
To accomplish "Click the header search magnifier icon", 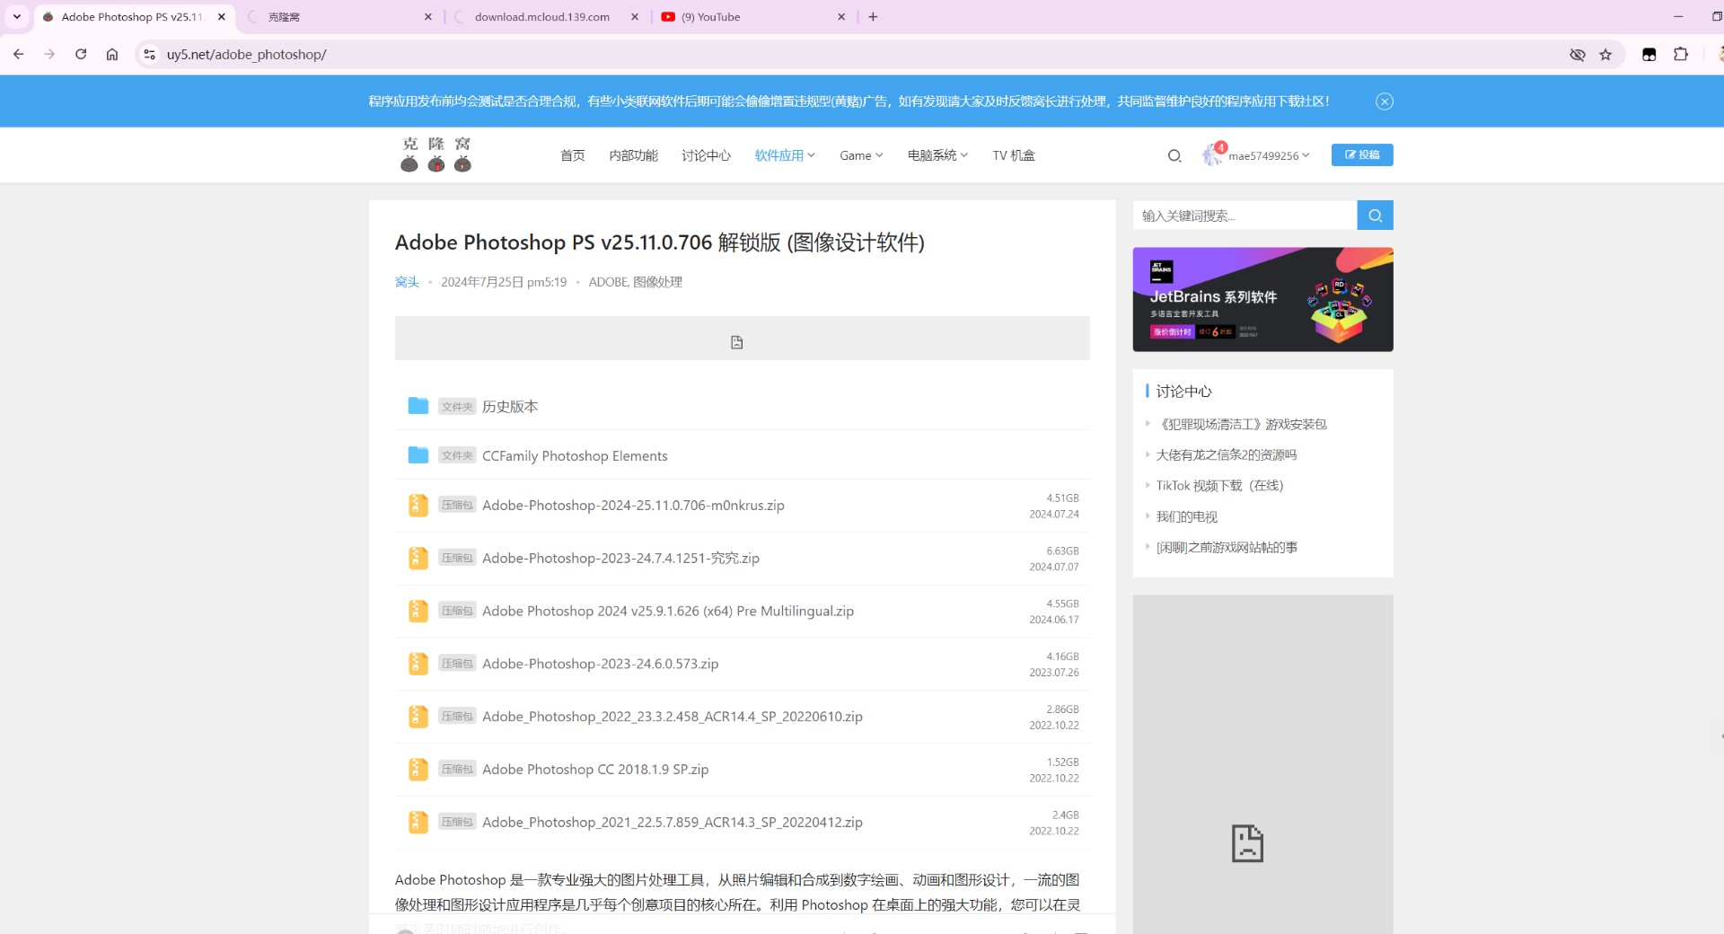I will pyautogui.click(x=1174, y=156).
